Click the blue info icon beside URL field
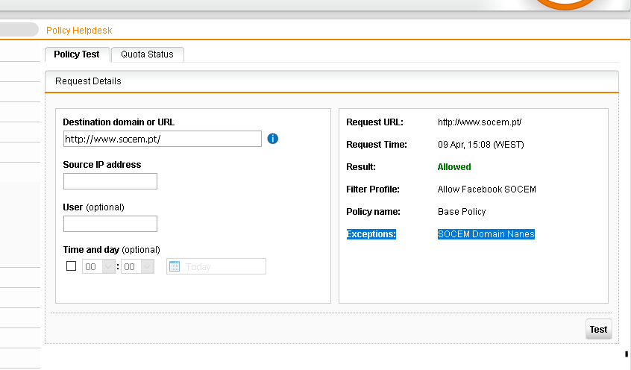Screen dimensions: 631x370 (272, 139)
